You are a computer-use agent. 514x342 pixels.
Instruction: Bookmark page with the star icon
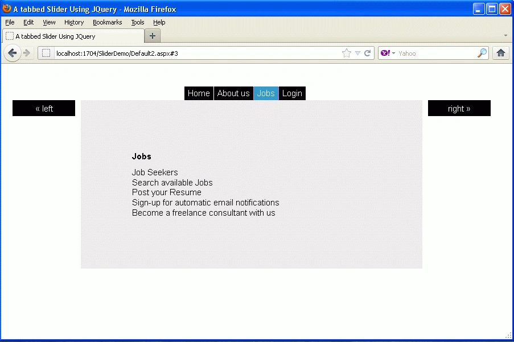click(x=347, y=53)
